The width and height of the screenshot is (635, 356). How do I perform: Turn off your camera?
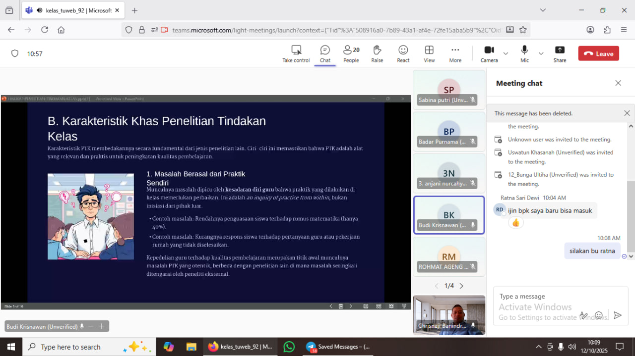tap(489, 53)
